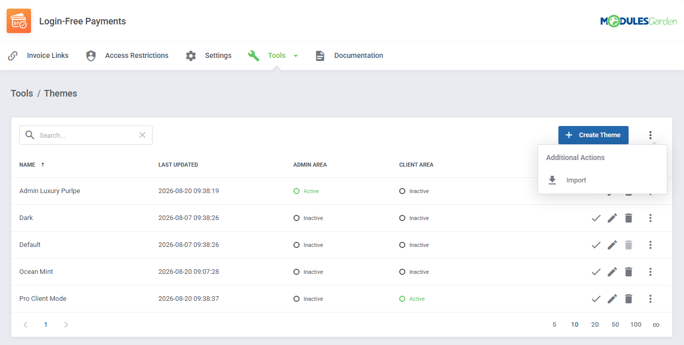Show 50 rows per page

pyautogui.click(x=615, y=325)
